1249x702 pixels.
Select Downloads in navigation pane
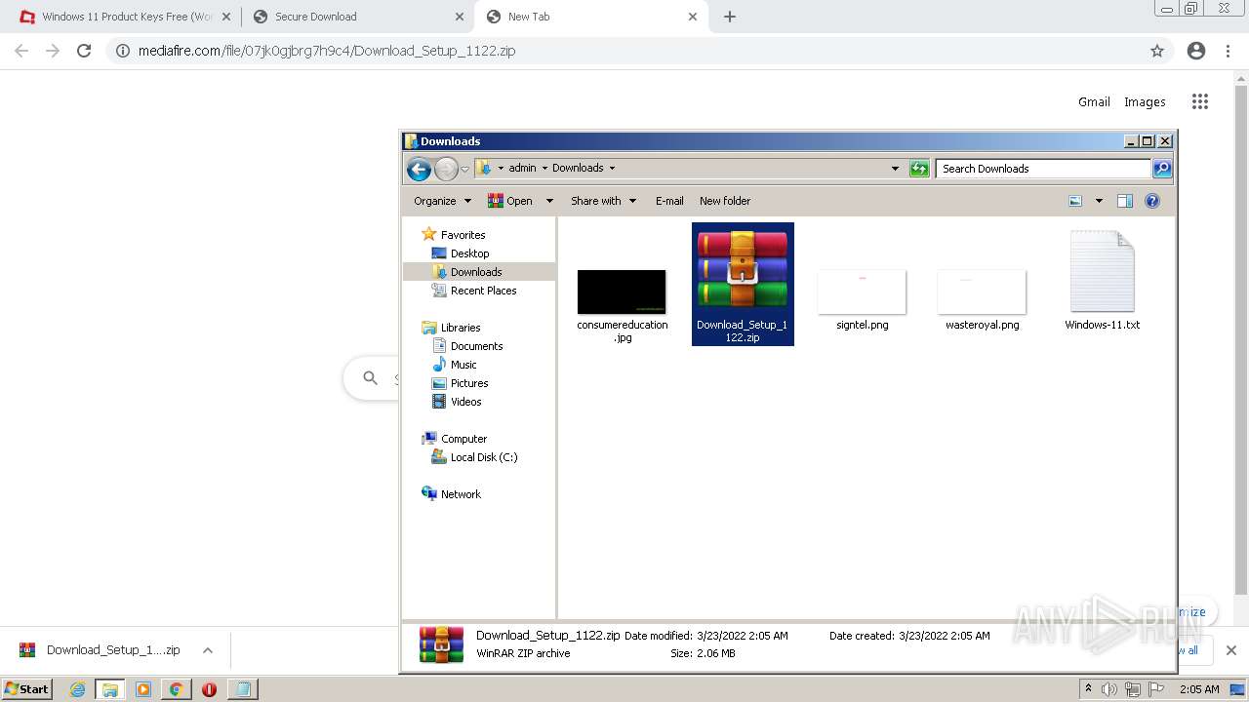point(476,272)
